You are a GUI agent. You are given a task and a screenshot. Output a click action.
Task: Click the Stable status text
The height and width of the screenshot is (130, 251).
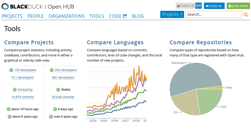pos(66,90)
